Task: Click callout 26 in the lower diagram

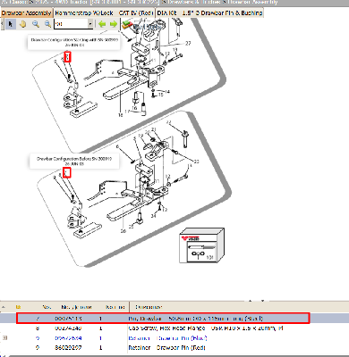Action: coord(123,231)
